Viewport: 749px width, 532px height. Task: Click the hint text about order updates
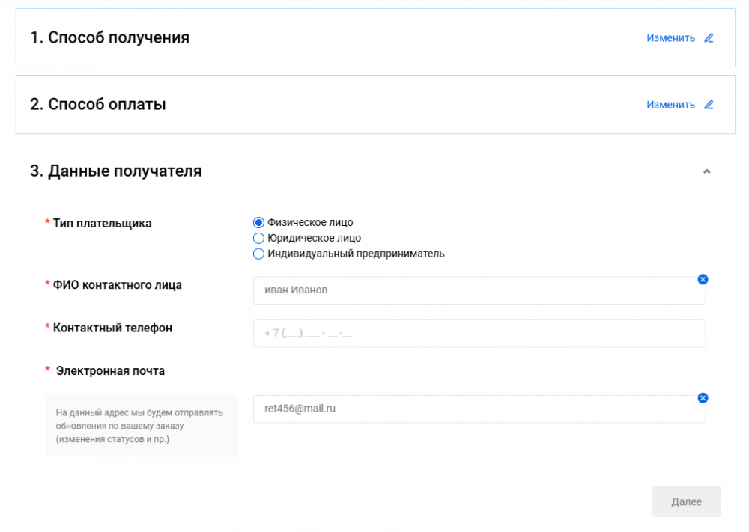coord(139,426)
